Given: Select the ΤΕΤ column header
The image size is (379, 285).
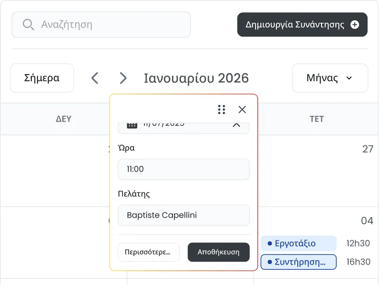Looking at the screenshot, I should (x=316, y=119).
